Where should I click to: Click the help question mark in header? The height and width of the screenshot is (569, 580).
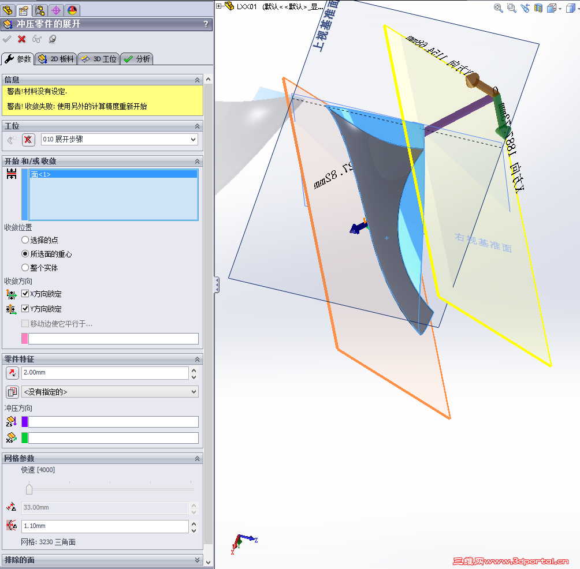(x=206, y=24)
